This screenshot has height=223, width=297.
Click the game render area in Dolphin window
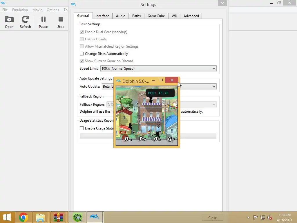(147, 116)
